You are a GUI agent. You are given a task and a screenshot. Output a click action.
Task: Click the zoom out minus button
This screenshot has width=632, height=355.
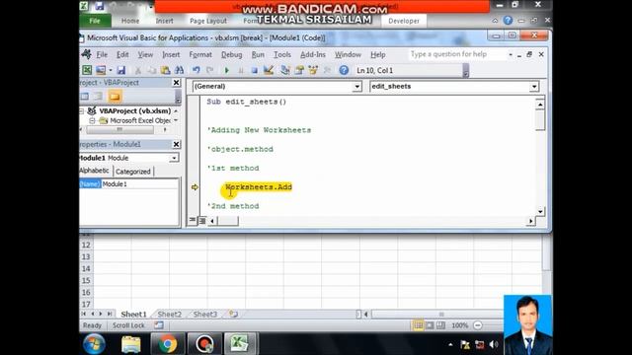[x=478, y=324]
